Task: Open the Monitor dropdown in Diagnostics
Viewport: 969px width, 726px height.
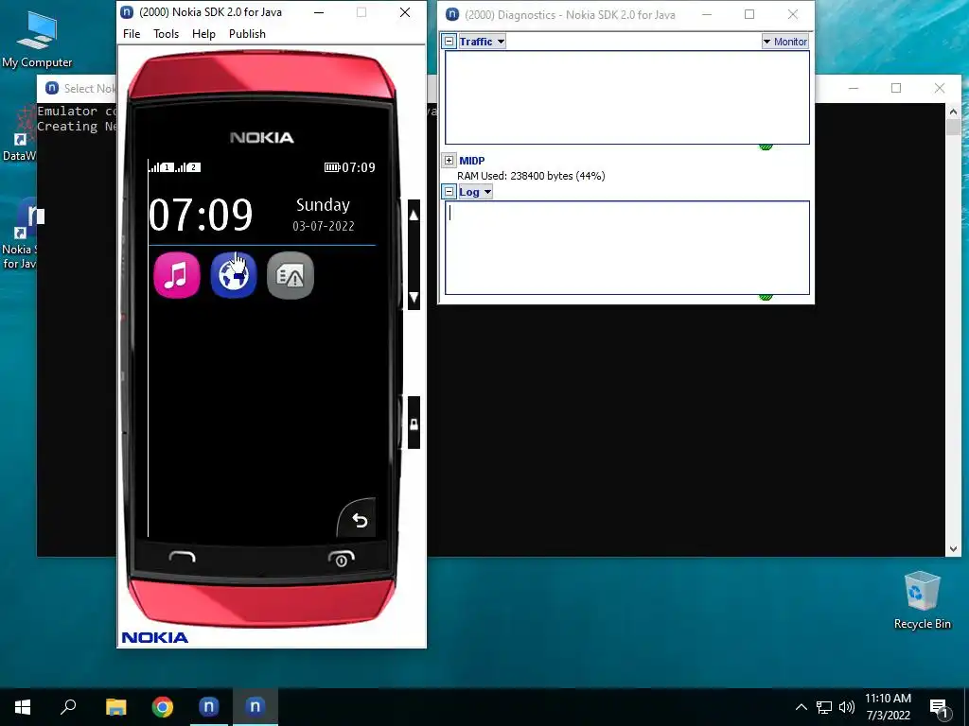Action: pos(784,42)
